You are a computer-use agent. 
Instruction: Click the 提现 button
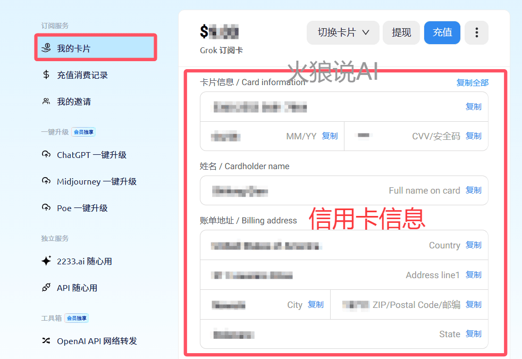coord(401,32)
